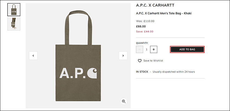Click the Was £110.00 price

click(x=145, y=21)
